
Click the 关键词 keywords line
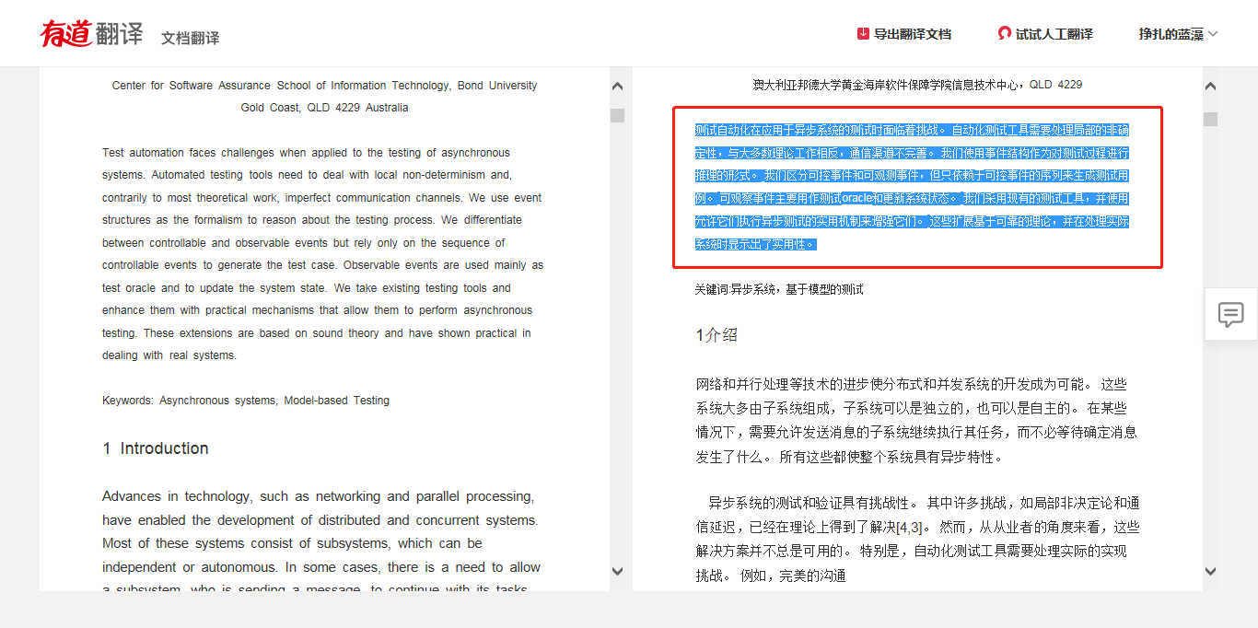[763, 288]
